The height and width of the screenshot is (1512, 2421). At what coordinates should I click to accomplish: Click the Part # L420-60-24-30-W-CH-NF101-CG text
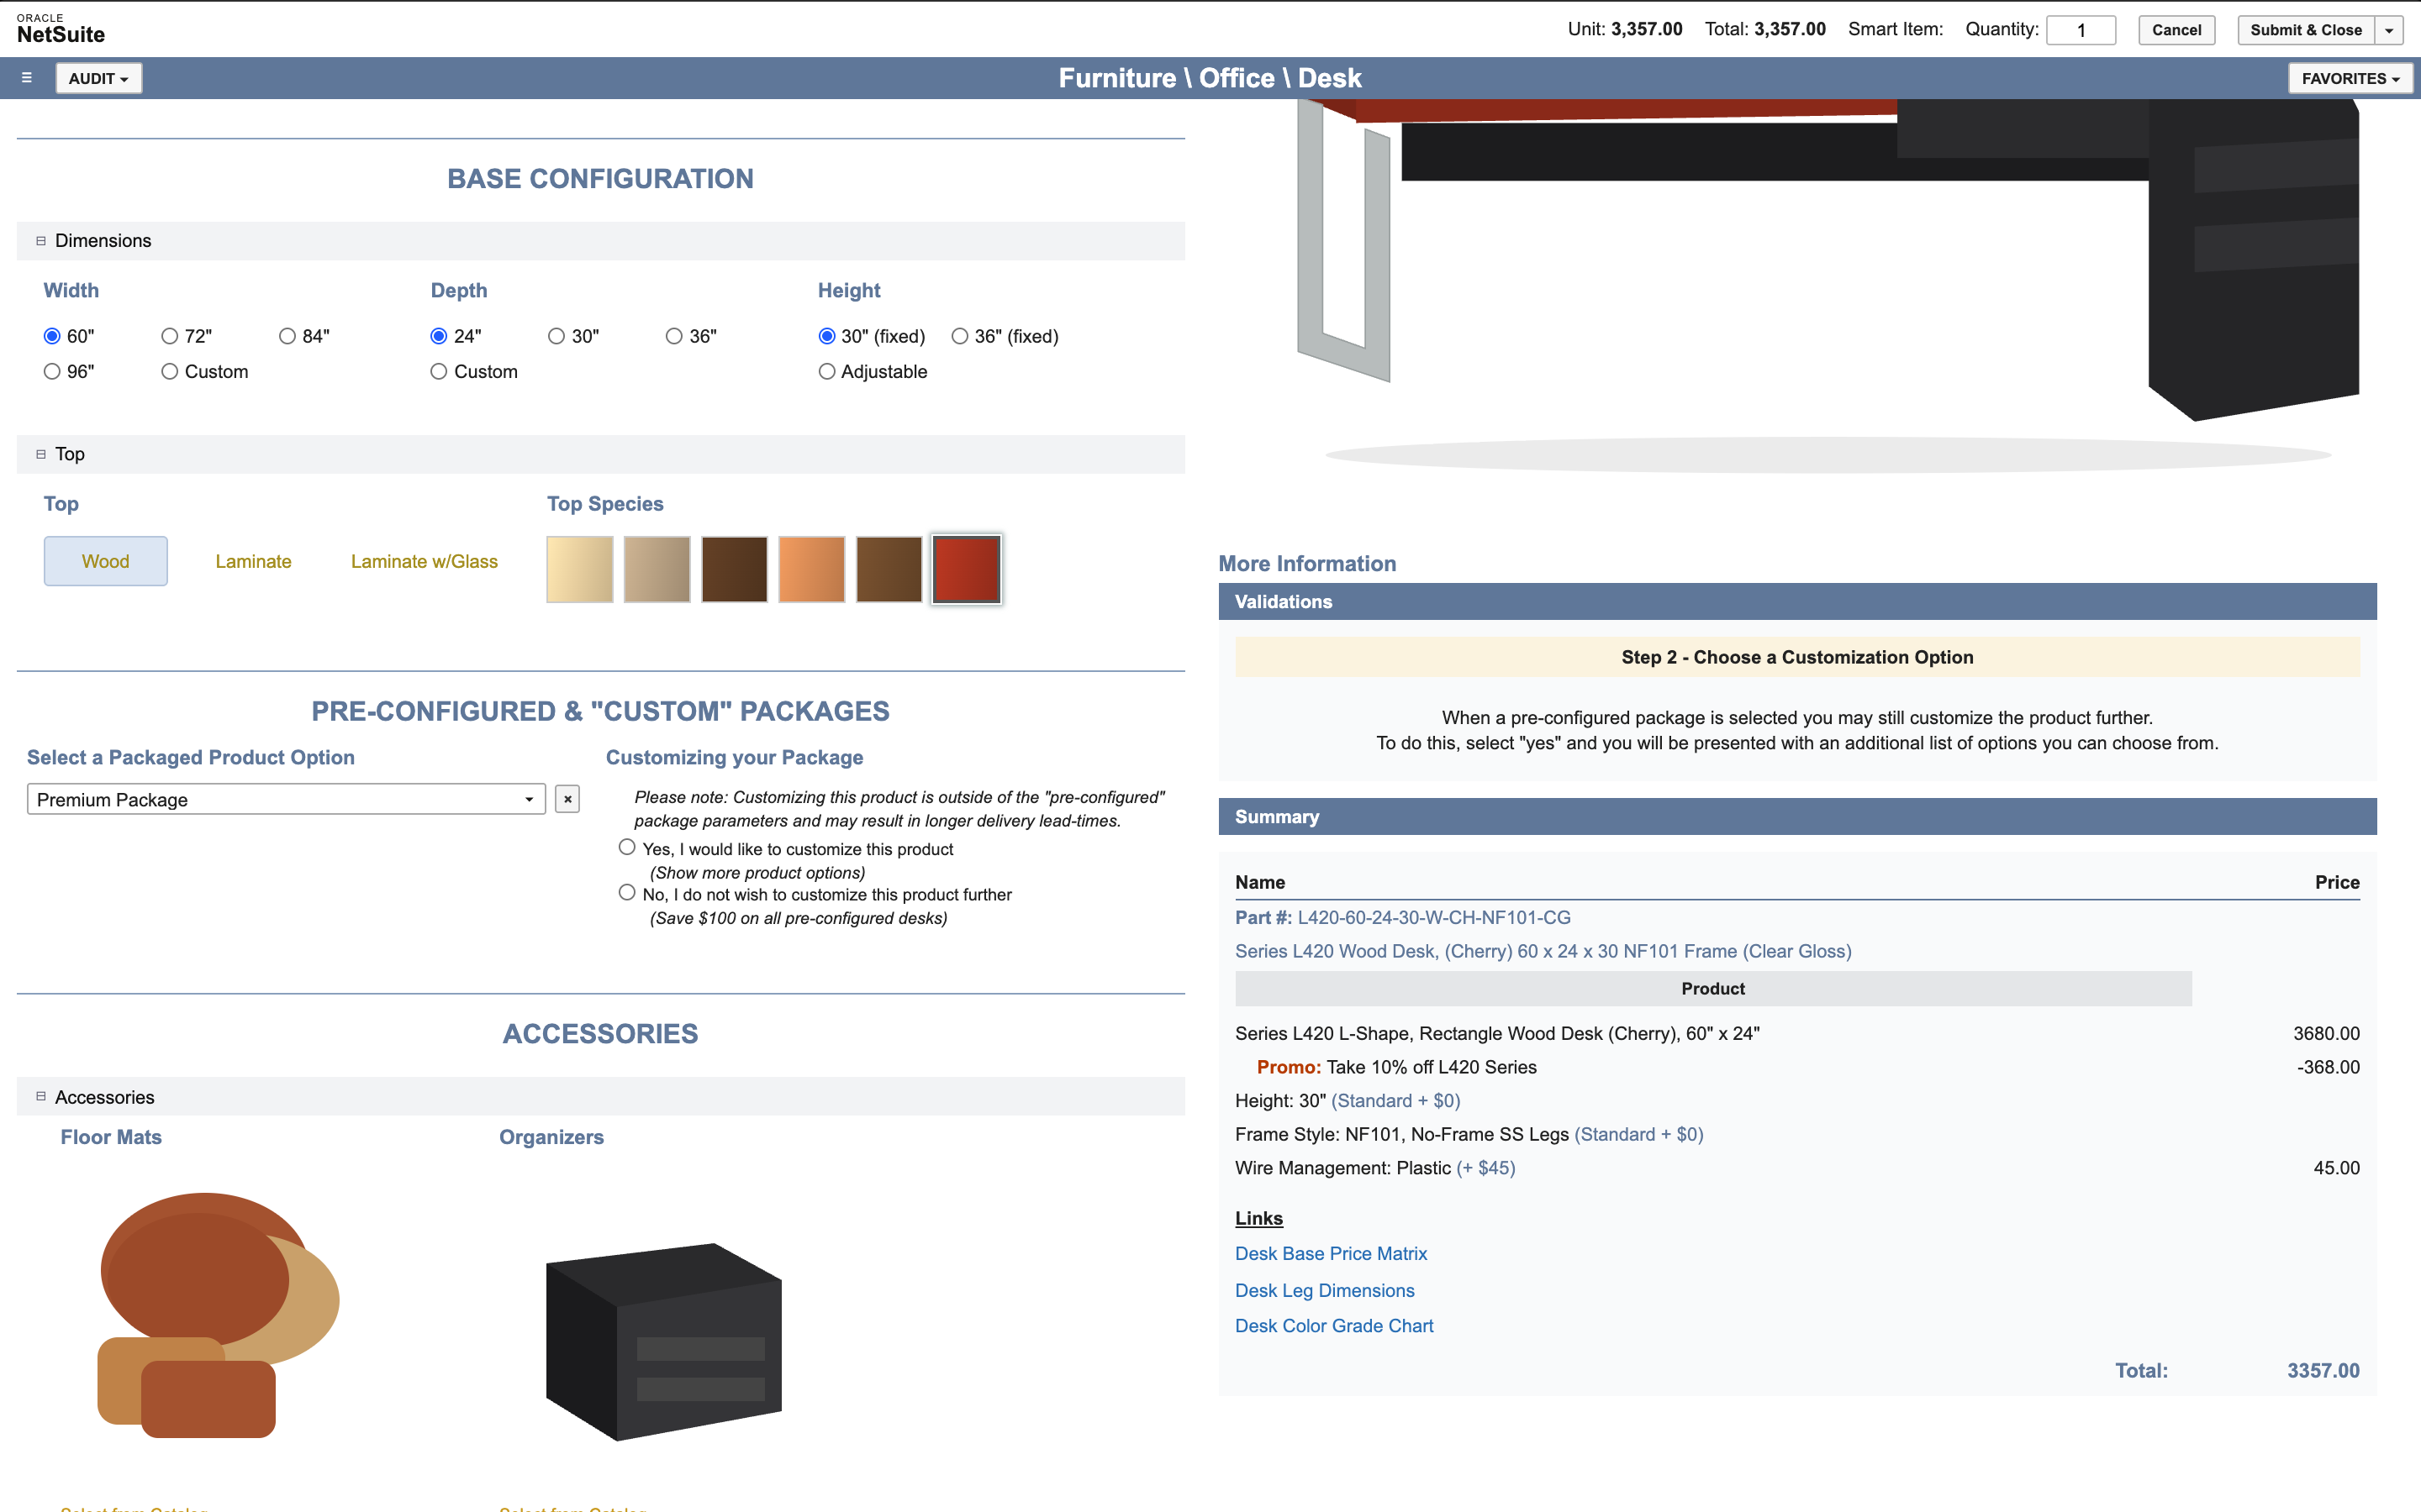(x=1402, y=917)
